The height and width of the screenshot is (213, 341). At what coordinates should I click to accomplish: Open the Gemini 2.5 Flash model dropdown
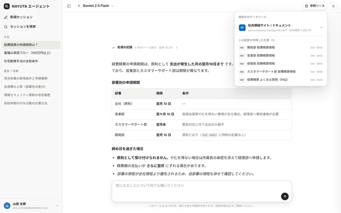click(95, 6)
